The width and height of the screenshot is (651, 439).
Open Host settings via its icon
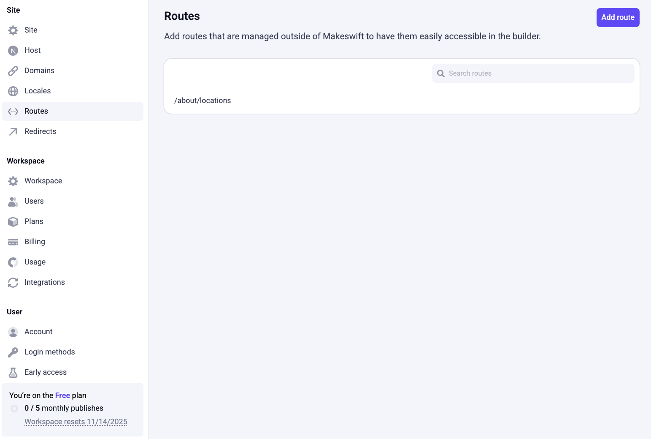(13, 51)
